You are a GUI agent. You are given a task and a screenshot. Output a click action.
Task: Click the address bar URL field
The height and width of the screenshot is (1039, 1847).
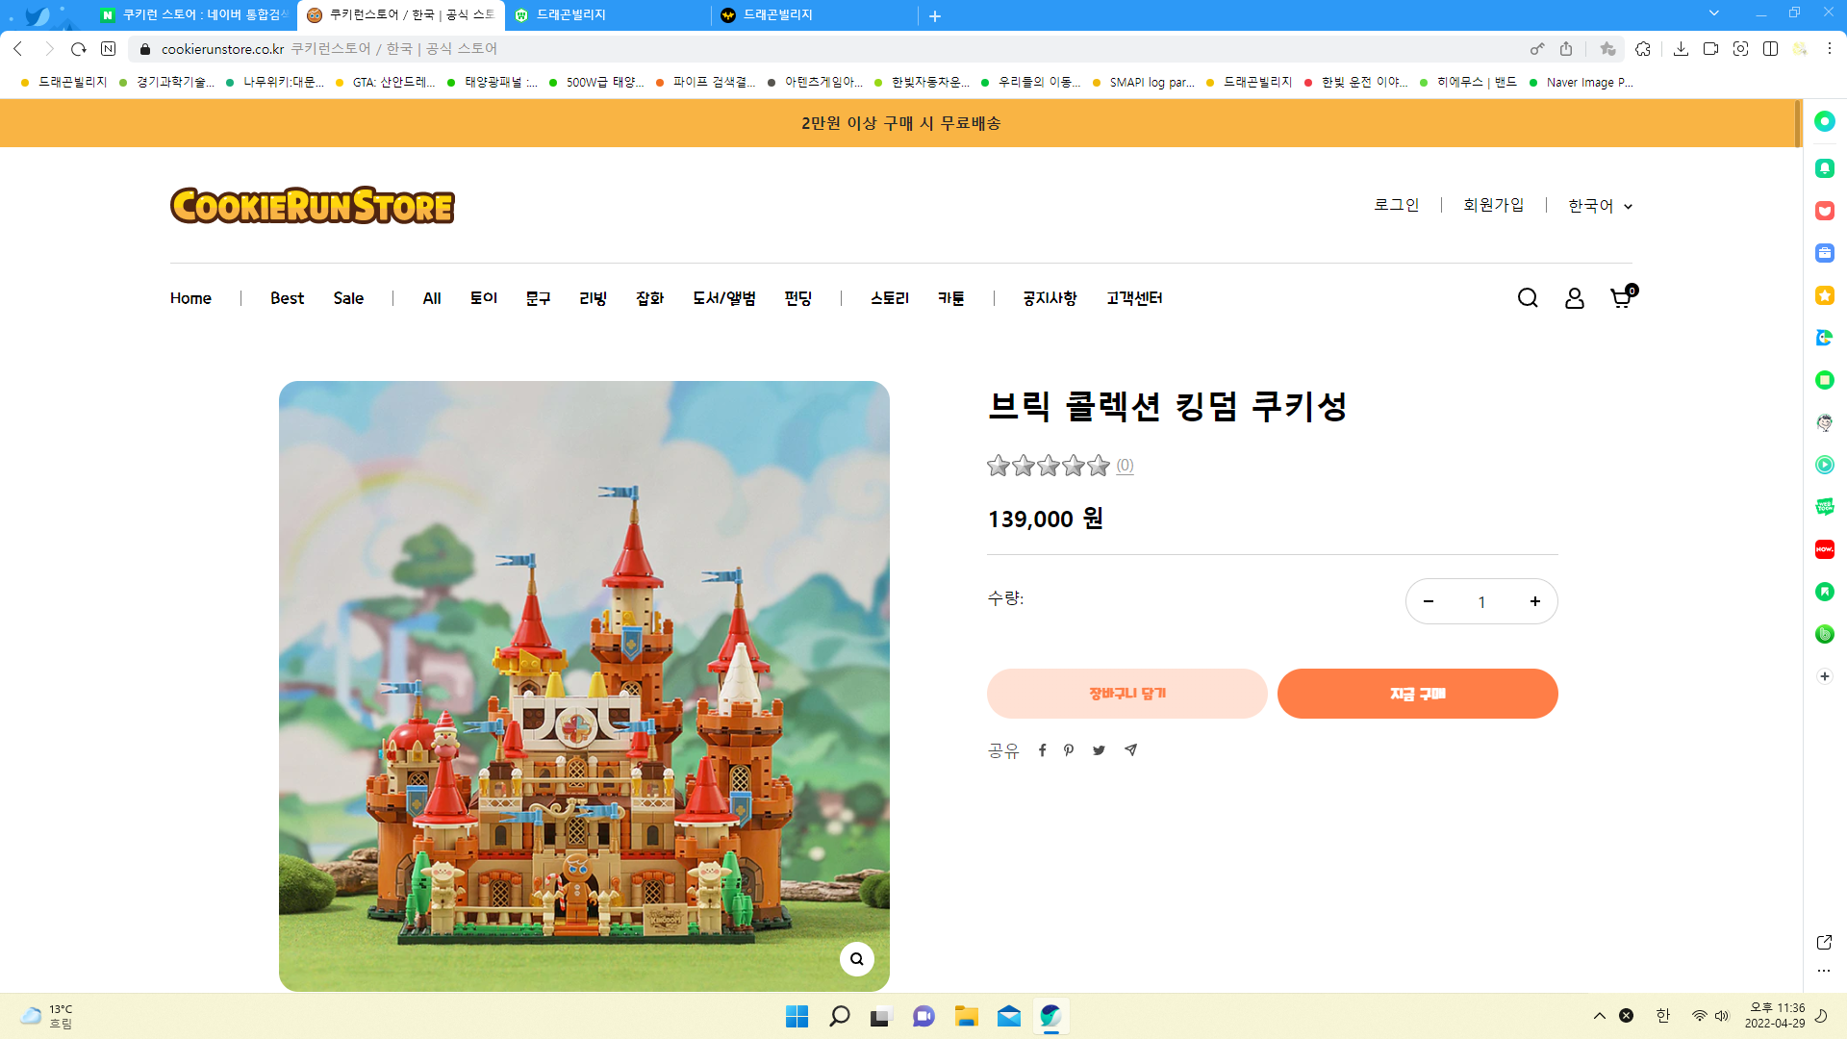[x=827, y=49]
